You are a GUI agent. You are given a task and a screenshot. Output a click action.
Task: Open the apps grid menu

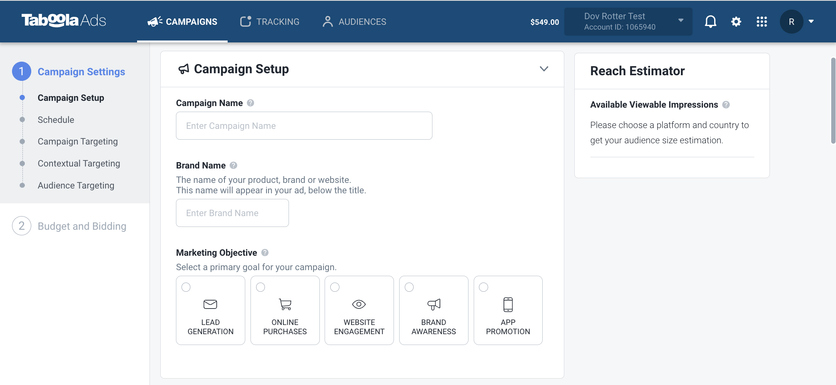tap(762, 22)
